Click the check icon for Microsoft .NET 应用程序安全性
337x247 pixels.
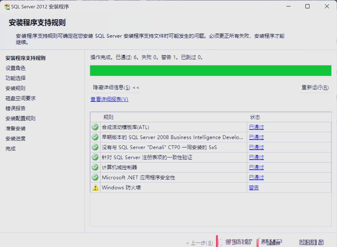[x=95, y=177]
